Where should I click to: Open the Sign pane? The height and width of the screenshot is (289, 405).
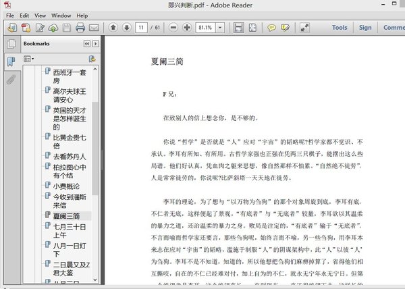(365, 28)
